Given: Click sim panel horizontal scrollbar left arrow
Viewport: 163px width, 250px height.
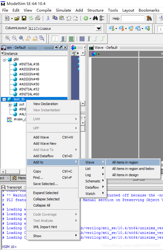Looking at the screenshot, I should click(x=3, y=172).
